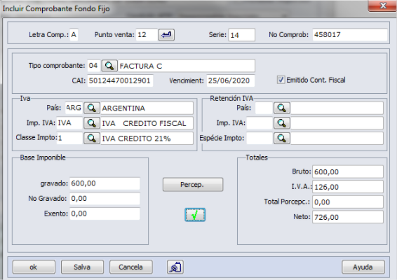Click the IVA CREDITO 21% description field
The width and height of the screenshot is (397, 280).
tap(147, 138)
